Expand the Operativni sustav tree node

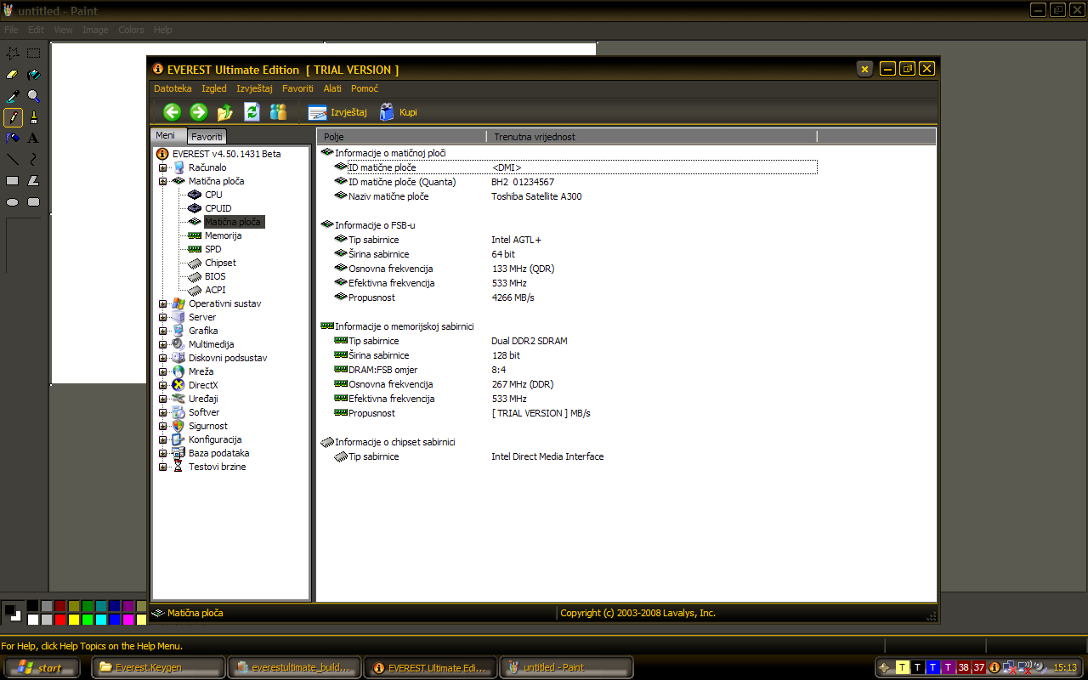coord(162,303)
